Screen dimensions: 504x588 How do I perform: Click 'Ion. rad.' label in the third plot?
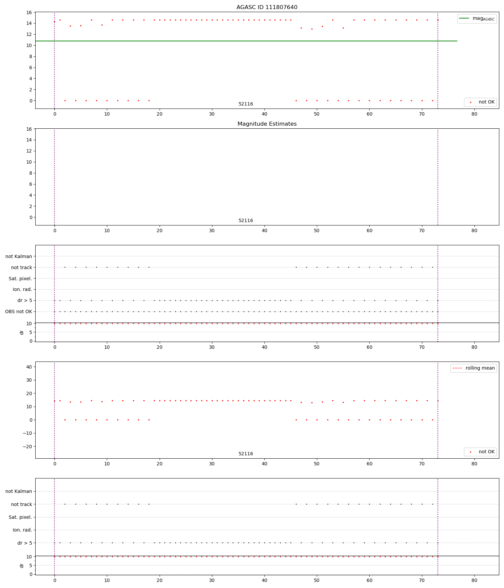tap(23, 289)
